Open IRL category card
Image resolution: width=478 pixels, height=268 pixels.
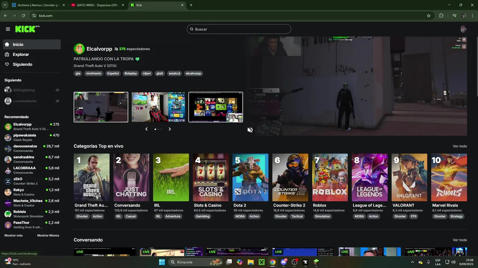(x=171, y=178)
